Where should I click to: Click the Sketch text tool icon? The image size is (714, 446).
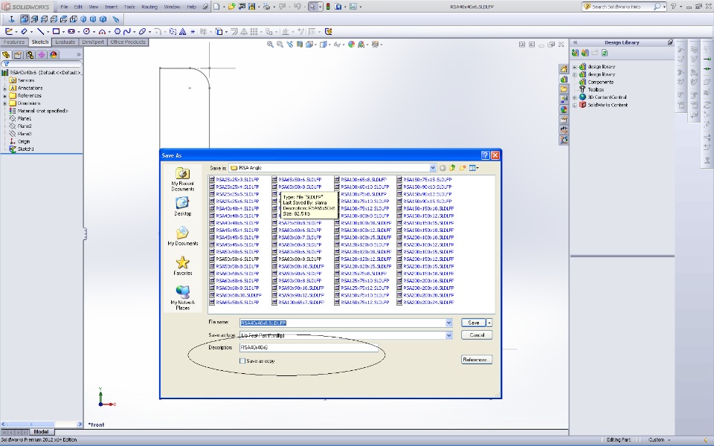[x=183, y=31]
